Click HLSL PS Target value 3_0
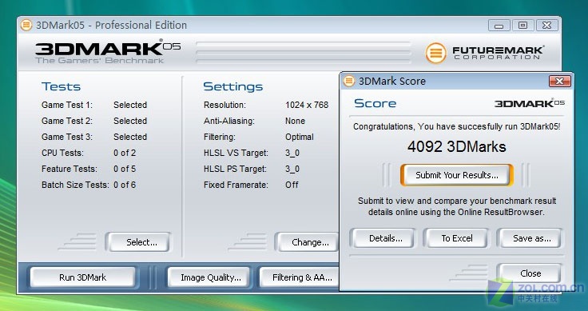 pos(292,169)
